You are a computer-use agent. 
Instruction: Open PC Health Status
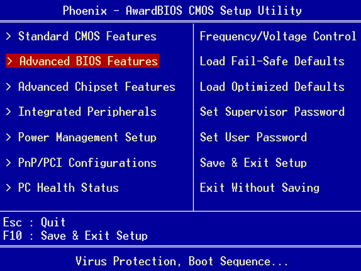pos(68,188)
